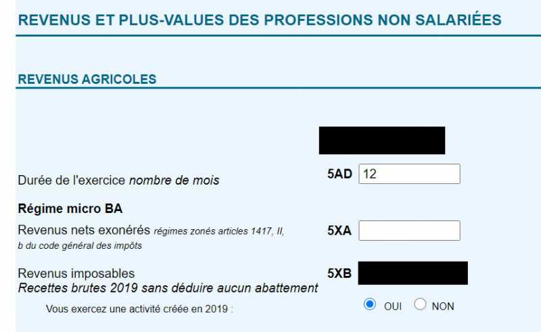
Task: Click the "Revenus imposables" label
Action: pos(76,273)
